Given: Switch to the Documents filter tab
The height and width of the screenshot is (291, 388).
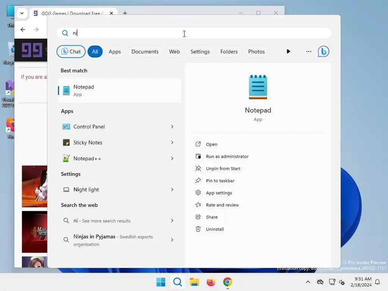Looking at the screenshot, I should tap(145, 52).
